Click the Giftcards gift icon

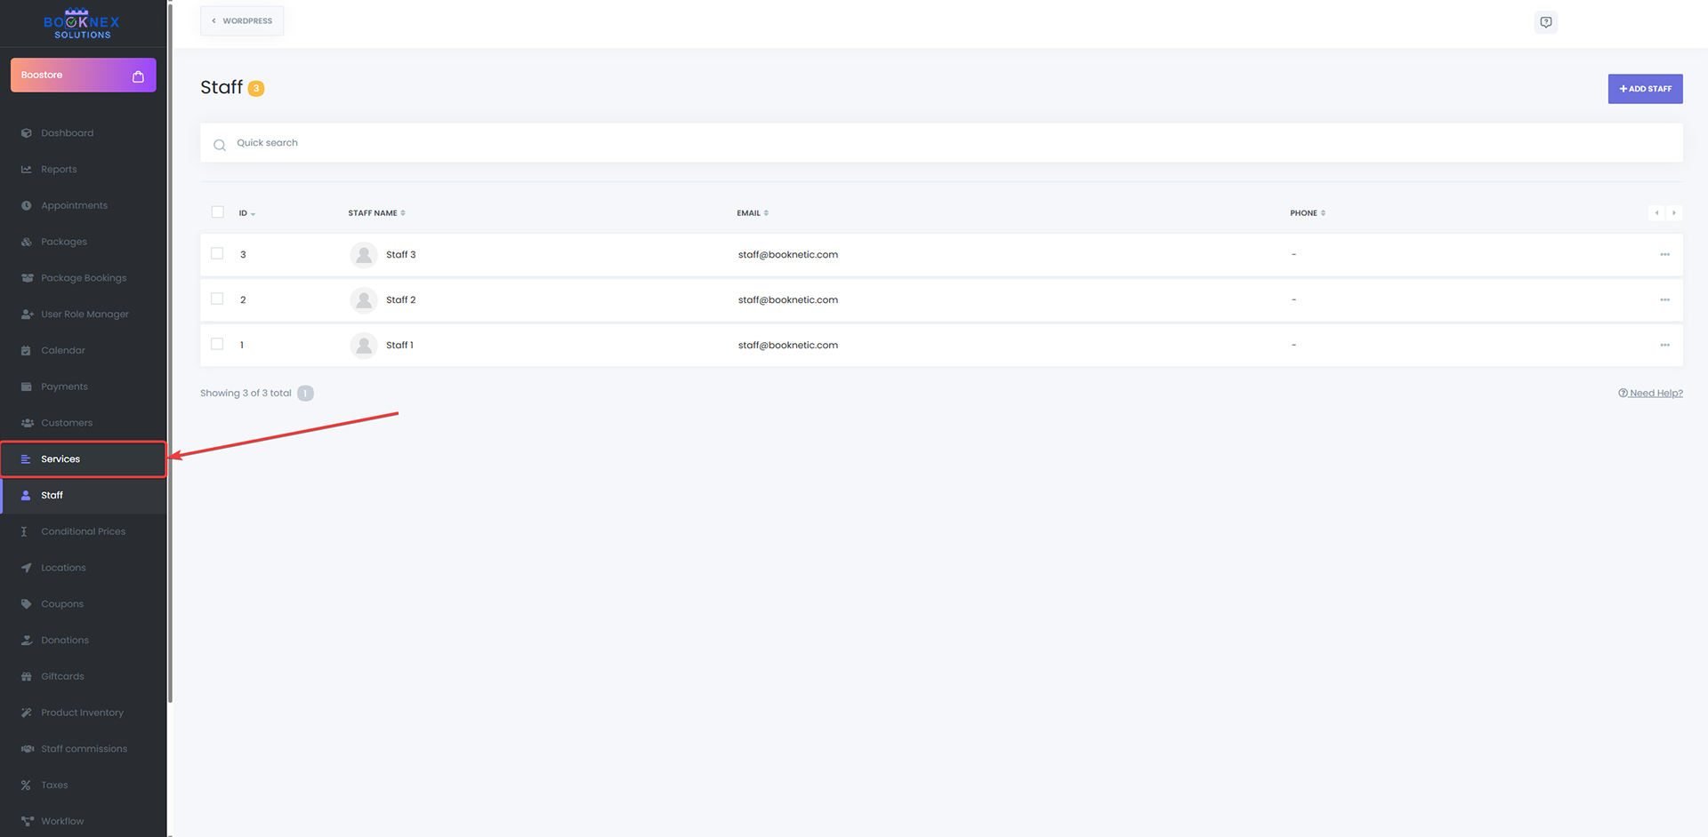27,677
